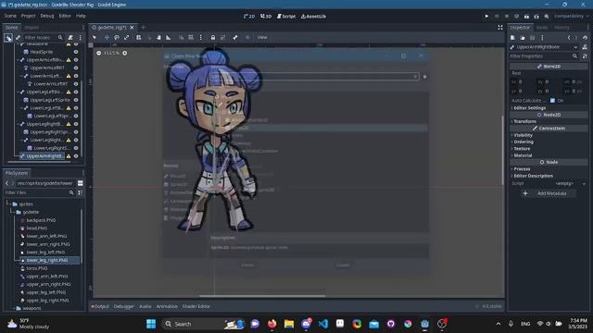Open documentation for UpperArmRightBone

point(585,47)
